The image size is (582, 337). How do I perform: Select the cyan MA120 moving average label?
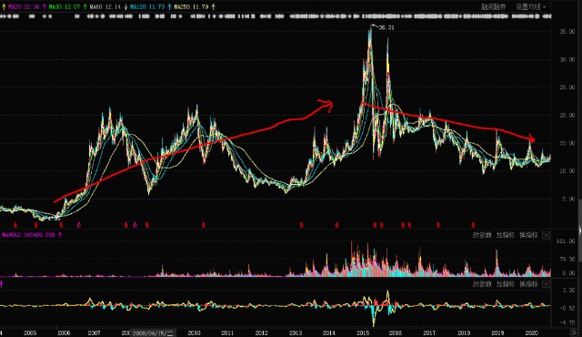tap(146, 6)
